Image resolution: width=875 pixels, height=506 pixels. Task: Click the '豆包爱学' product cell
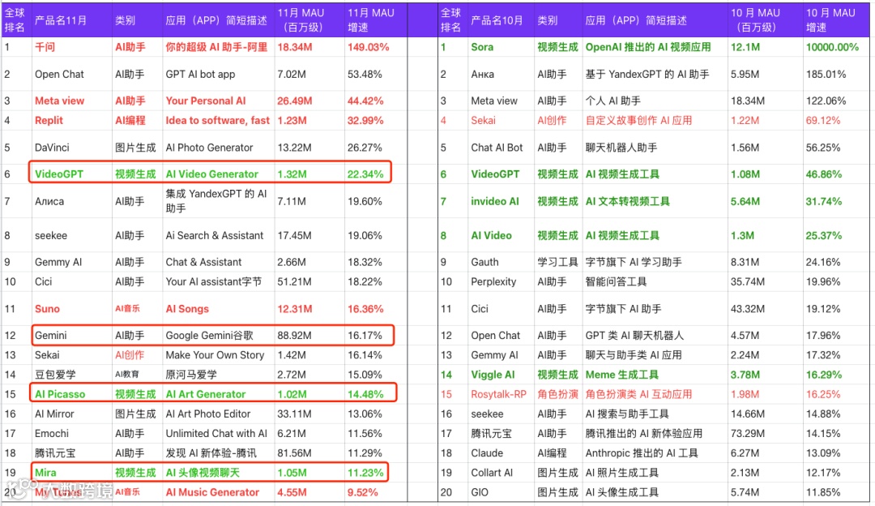[55, 374]
